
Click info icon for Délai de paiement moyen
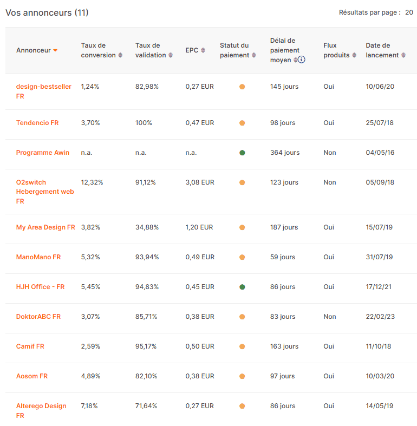[x=302, y=60]
